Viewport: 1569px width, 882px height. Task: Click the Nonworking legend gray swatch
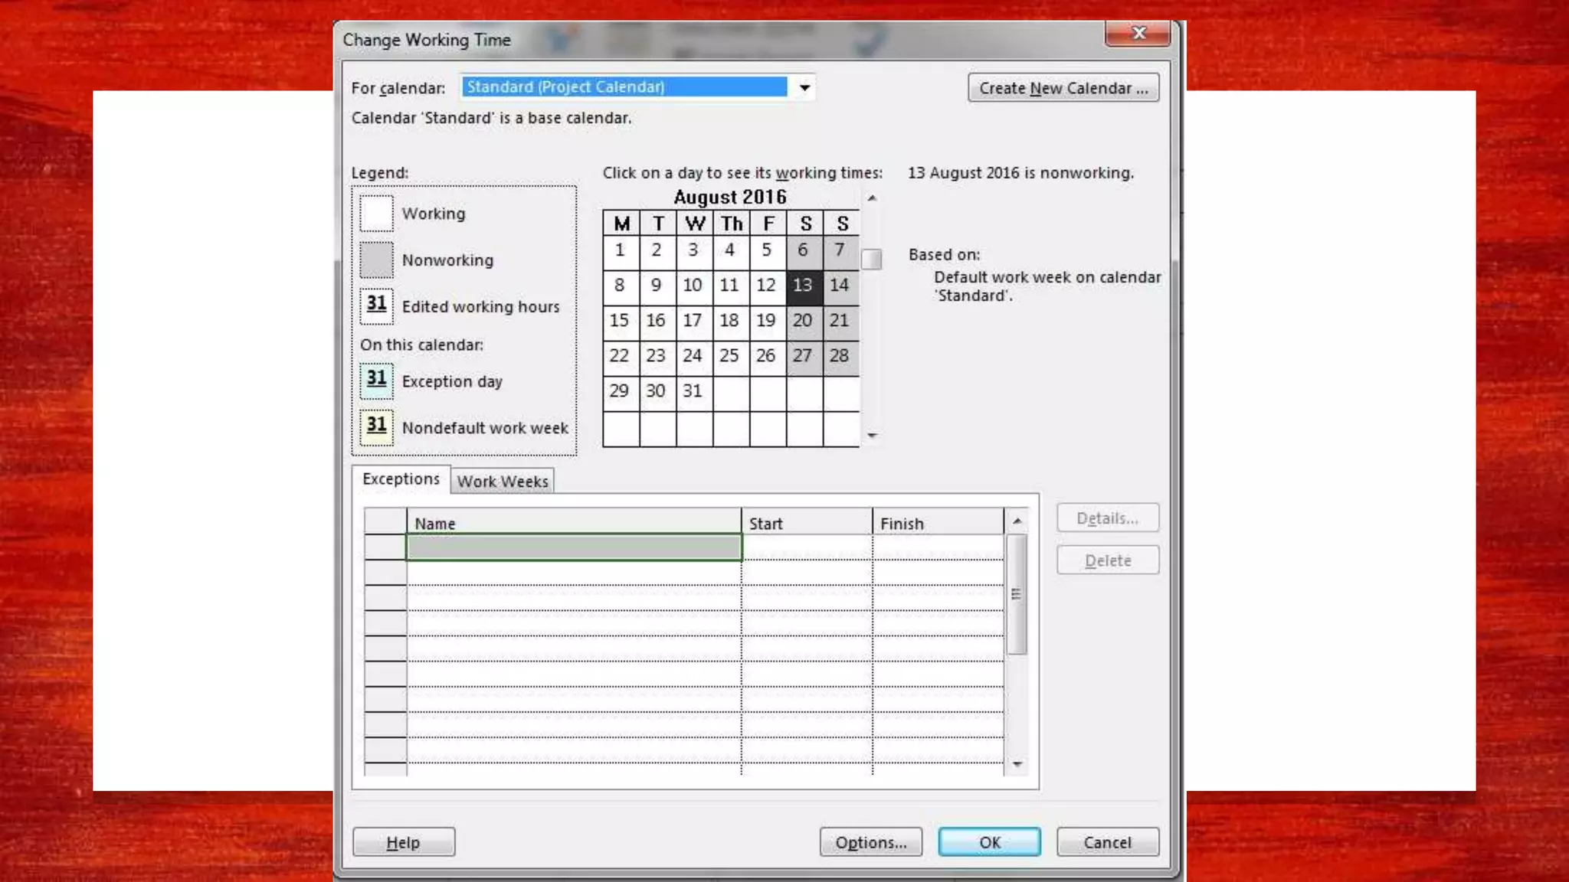376,260
